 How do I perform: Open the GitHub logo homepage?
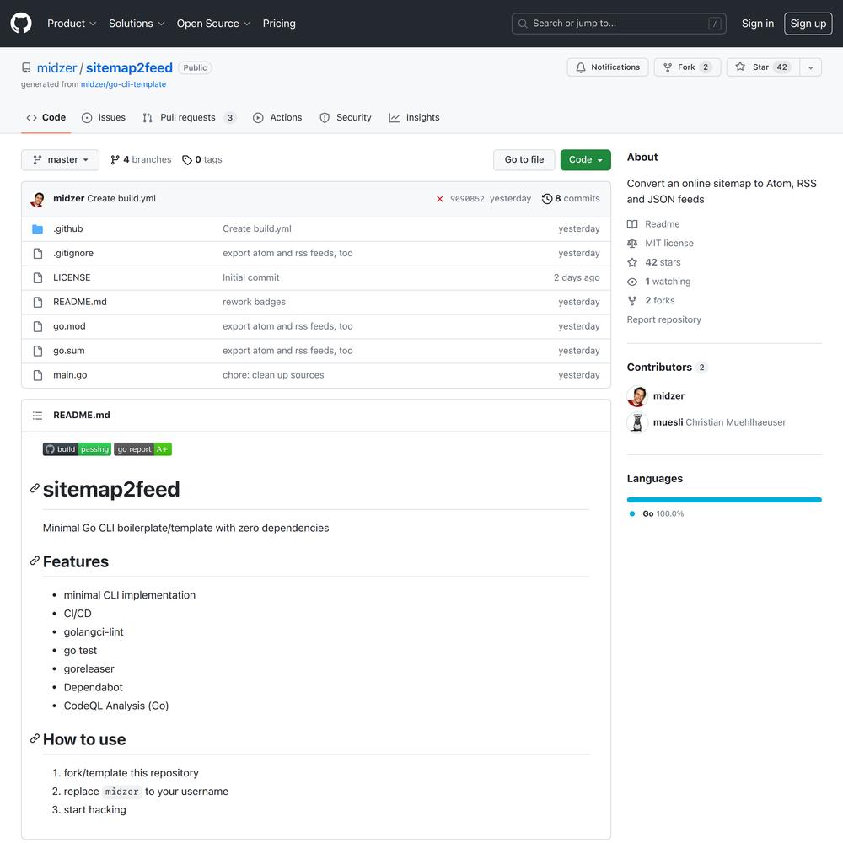click(x=21, y=23)
